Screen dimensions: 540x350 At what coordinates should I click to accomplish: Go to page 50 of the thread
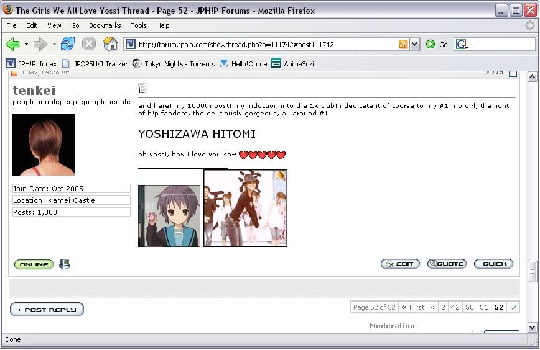pyautogui.click(x=470, y=307)
